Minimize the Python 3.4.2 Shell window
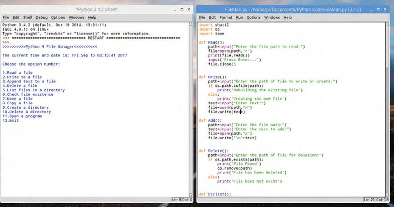This screenshot has height=207, width=394. click(175, 9)
